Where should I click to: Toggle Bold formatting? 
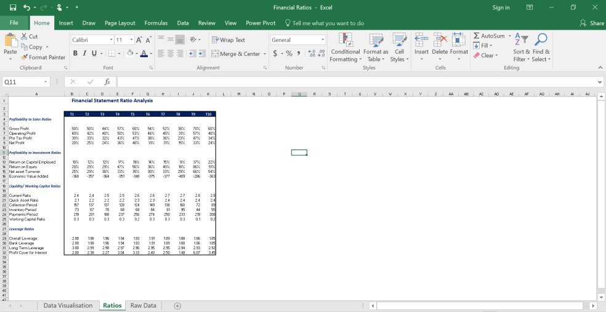click(75, 54)
